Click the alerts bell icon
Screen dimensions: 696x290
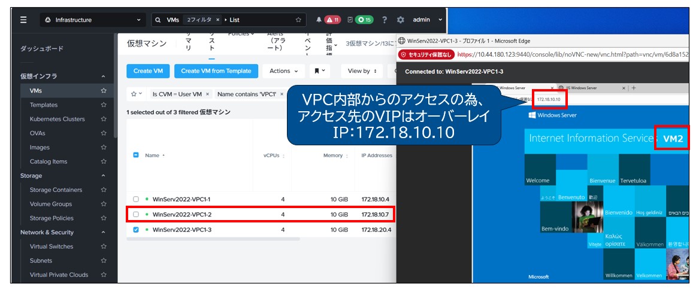click(319, 20)
